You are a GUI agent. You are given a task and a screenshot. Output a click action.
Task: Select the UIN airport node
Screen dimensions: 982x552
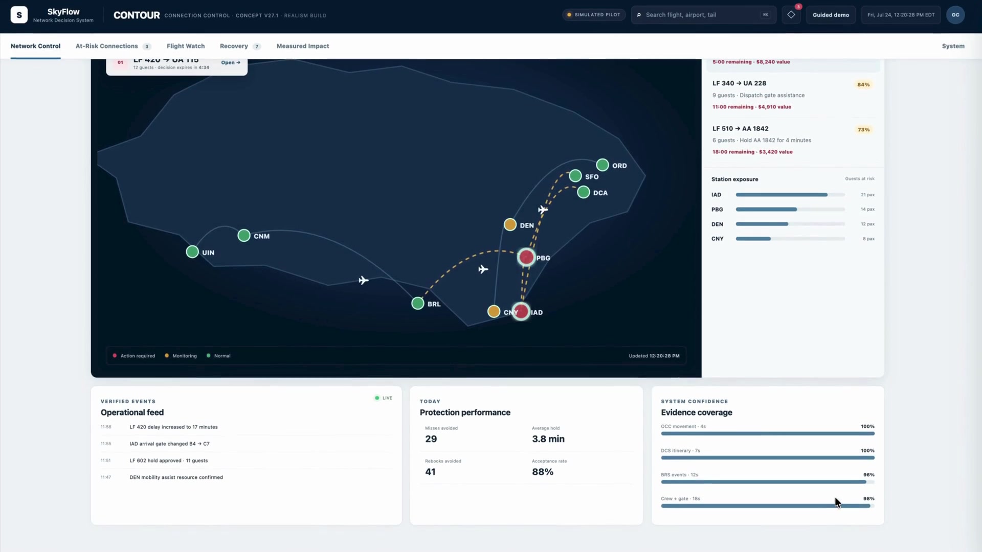[192, 251]
